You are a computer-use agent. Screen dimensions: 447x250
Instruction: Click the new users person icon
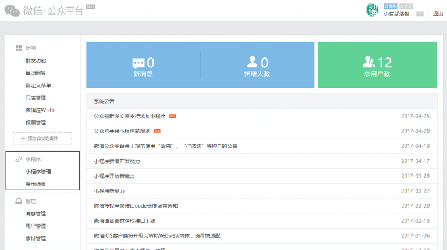[x=252, y=62]
